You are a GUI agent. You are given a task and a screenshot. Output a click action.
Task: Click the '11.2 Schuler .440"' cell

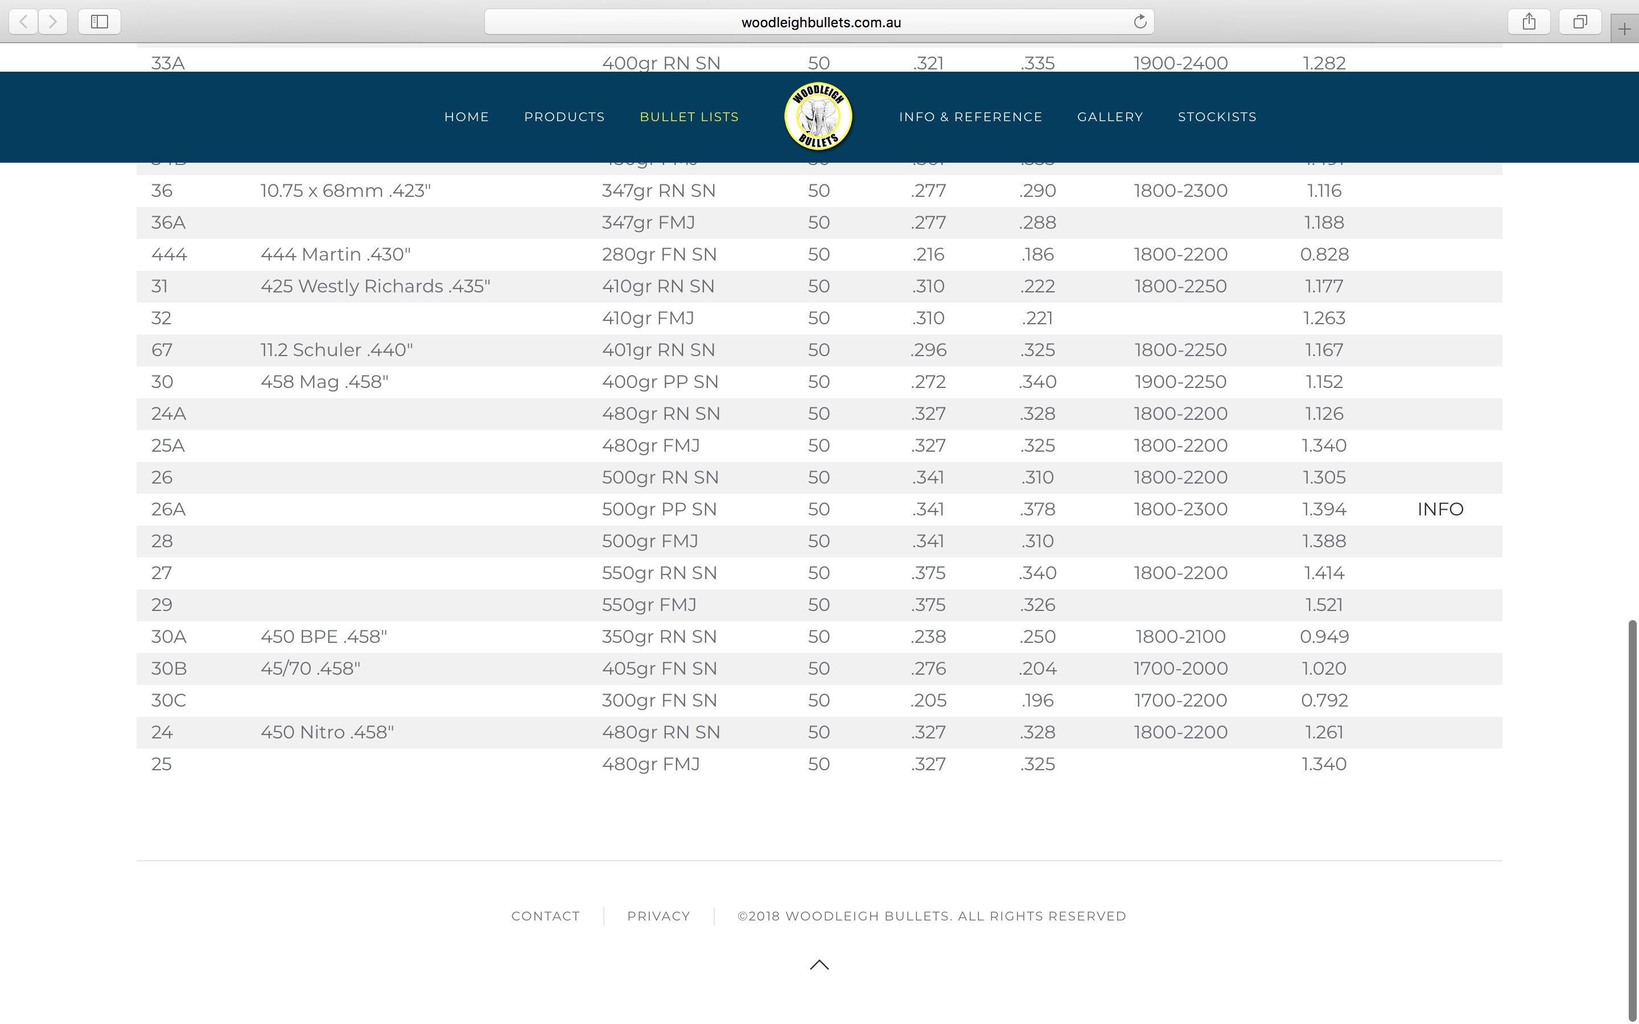point(336,349)
